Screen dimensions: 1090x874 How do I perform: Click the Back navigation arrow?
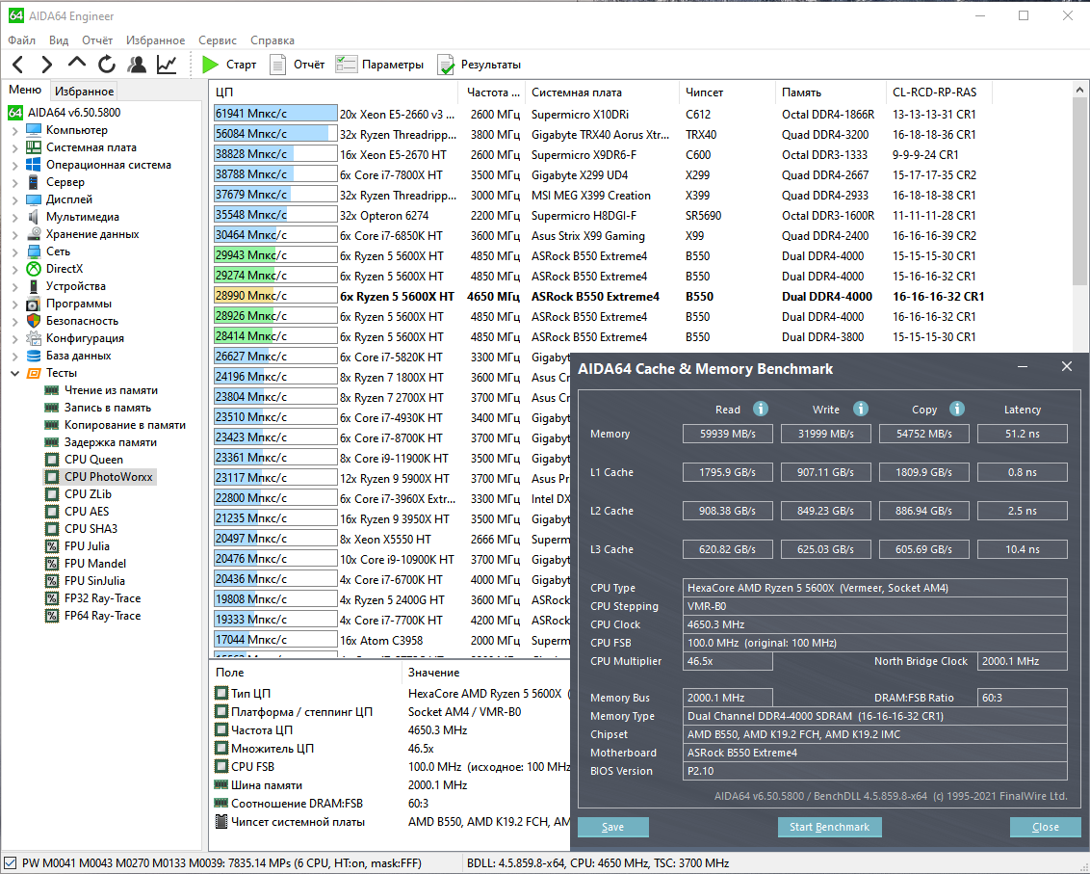[x=18, y=65]
